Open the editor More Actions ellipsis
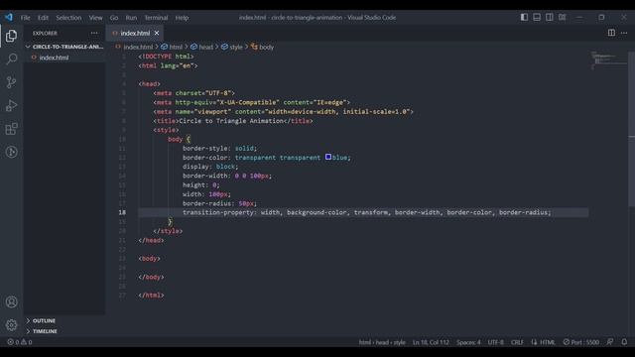Image resolution: width=635 pixels, height=357 pixels. tap(624, 33)
